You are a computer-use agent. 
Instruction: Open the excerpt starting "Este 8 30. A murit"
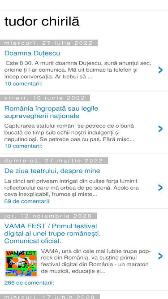78,70
